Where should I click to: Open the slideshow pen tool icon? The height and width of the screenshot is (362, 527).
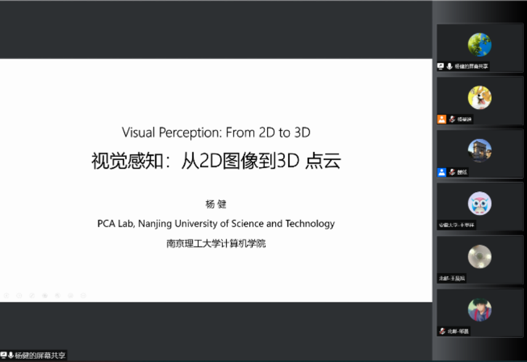[32, 296]
